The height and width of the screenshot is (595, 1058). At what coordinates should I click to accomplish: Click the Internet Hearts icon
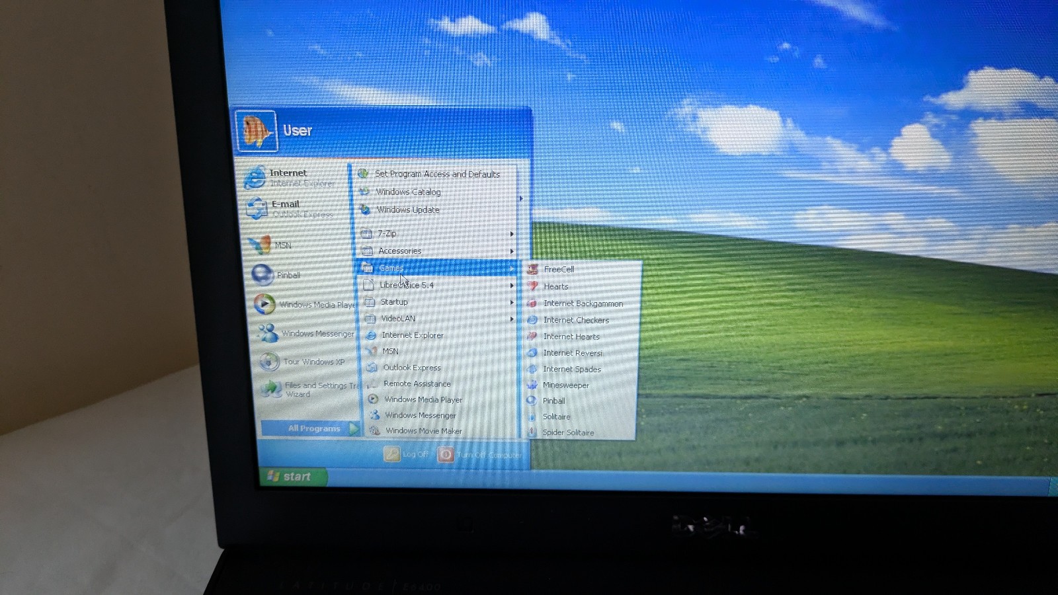click(x=532, y=337)
